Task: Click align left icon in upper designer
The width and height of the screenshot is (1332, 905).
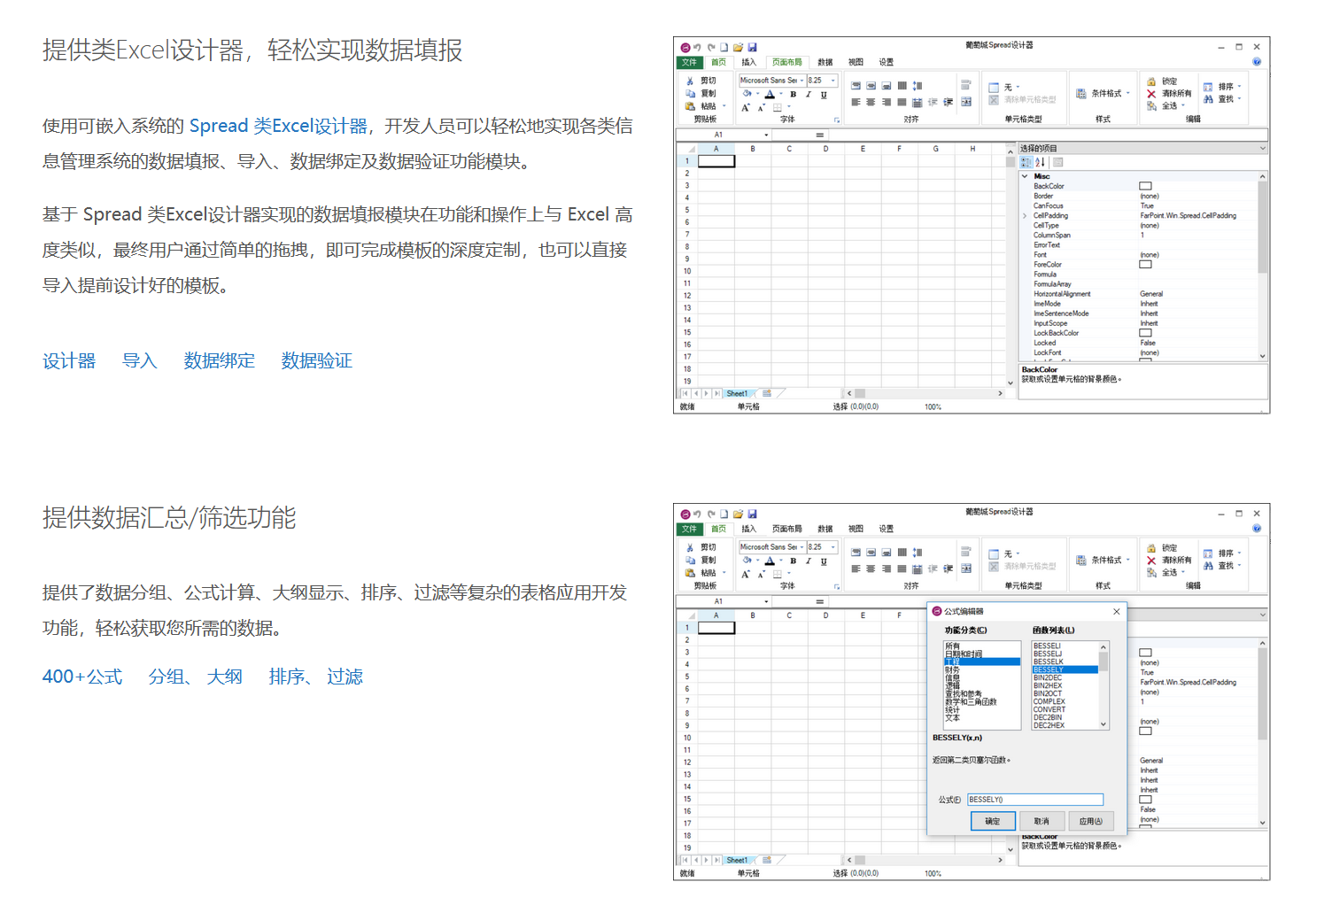Action: 856,103
